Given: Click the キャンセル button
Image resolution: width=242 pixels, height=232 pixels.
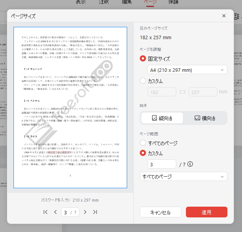Looking at the screenshot, I should pyautogui.click(x=160, y=212).
